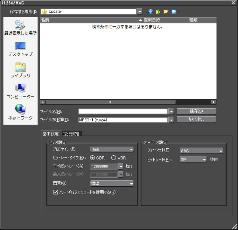Sort by the 名前 column header
The width and height of the screenshot is (238, 230).
91,20
